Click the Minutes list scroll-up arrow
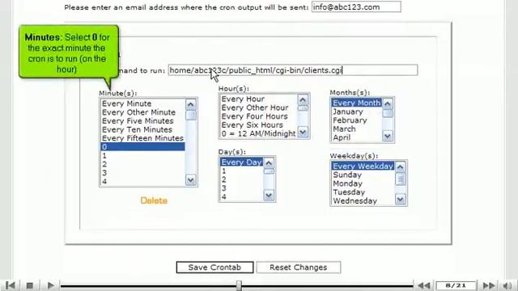The height and width of the screenshot is (291, 518). pos(191,104)
